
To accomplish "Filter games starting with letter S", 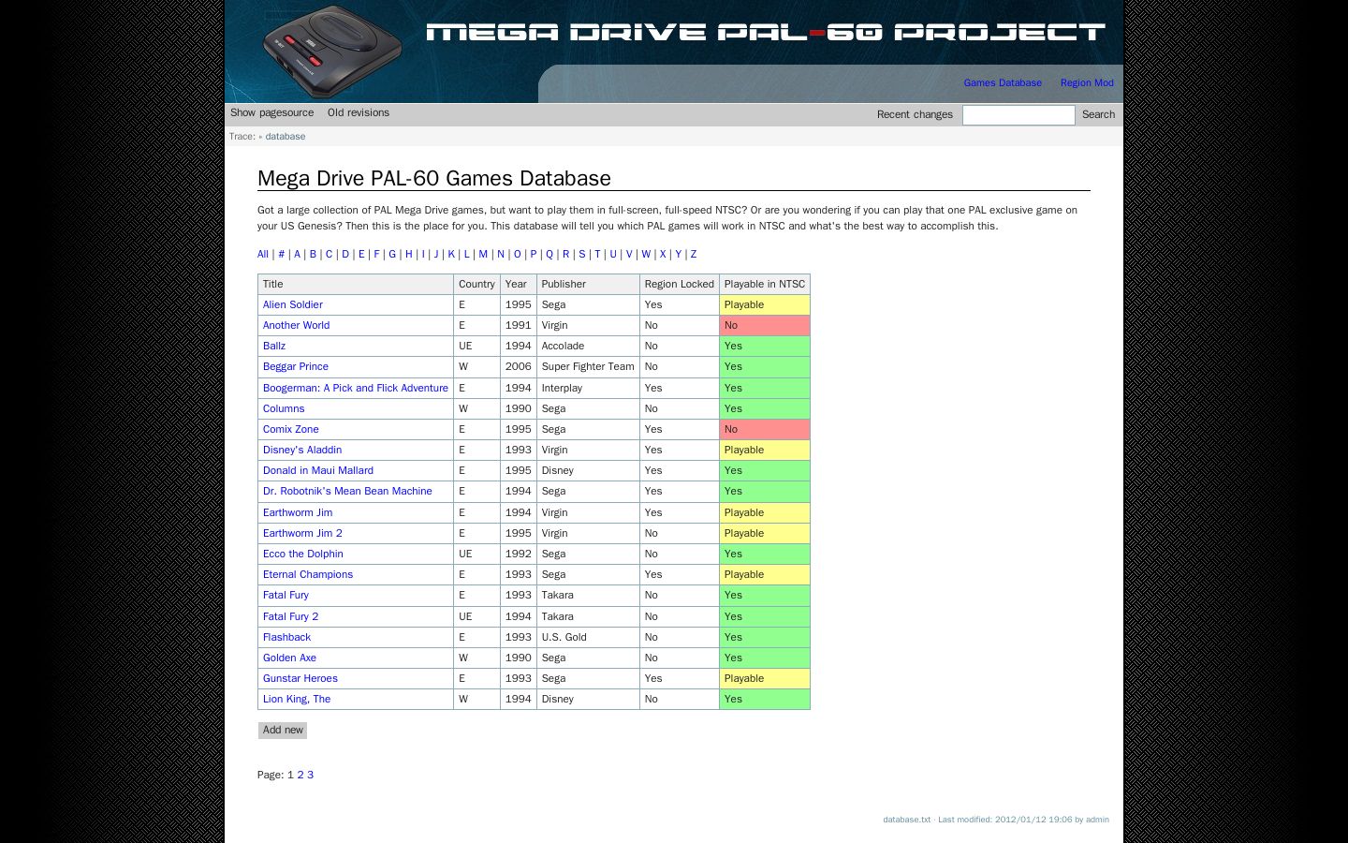I will [x=581, y=255].
